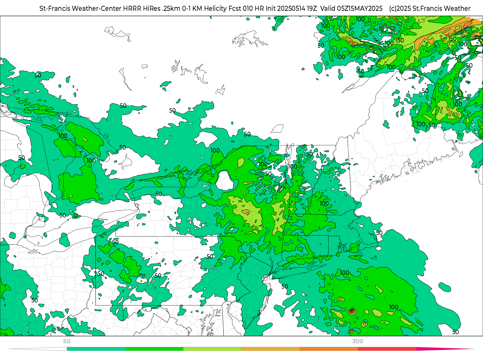Image resolution: width=483 pixels, height=352 pixels.
Task: Click the teal segment of the color legend
Action: point(96,349)
